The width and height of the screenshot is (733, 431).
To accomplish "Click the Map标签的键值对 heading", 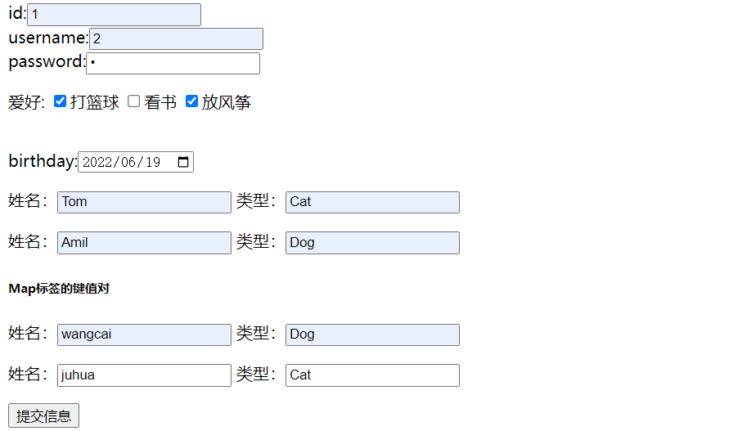I will 59,289.
